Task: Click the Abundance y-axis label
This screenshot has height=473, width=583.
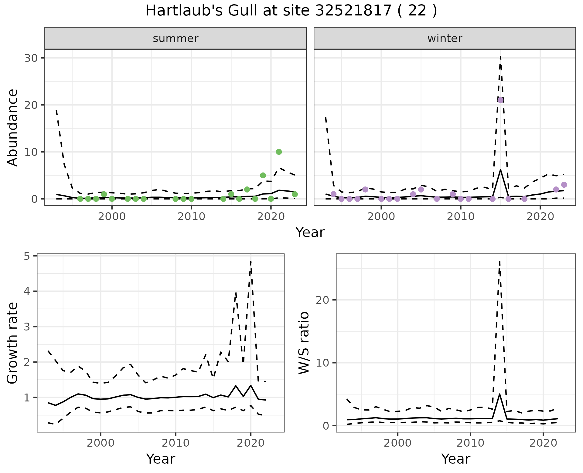Action: 13,127
